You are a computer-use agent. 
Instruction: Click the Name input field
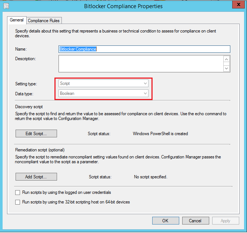[144, 49]
